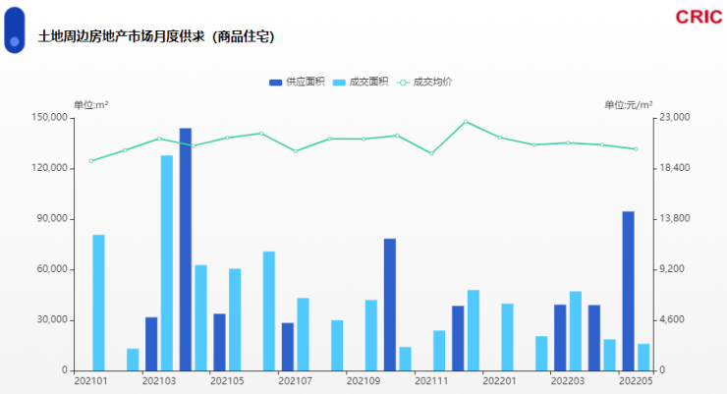Click x-axis label 202111
The height and width of the screenshot is (394, 727).
pyautogui.click(x=431, y=381)
